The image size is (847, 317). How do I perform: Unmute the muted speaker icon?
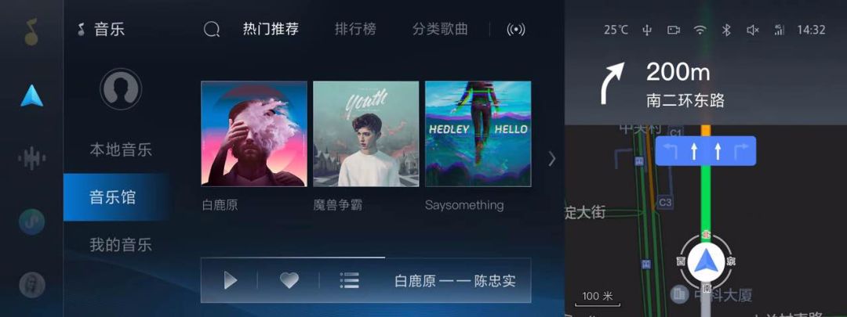pos(752,31)
